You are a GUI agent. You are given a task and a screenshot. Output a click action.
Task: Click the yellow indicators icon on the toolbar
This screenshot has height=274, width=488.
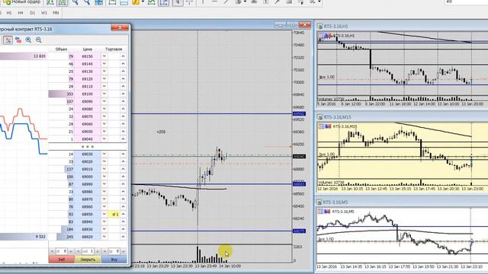click(136, 2)
